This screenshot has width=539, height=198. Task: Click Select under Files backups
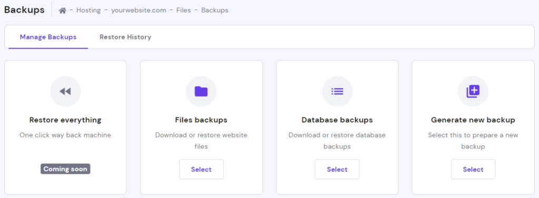[x=202, y=169]
